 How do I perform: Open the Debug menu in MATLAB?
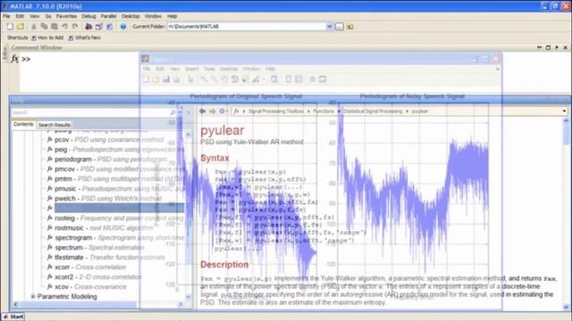coord(88,16)
